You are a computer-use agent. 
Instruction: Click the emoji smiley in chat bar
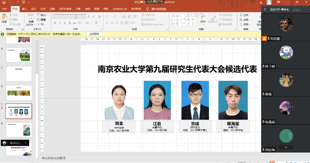click(x=4, y=143)
